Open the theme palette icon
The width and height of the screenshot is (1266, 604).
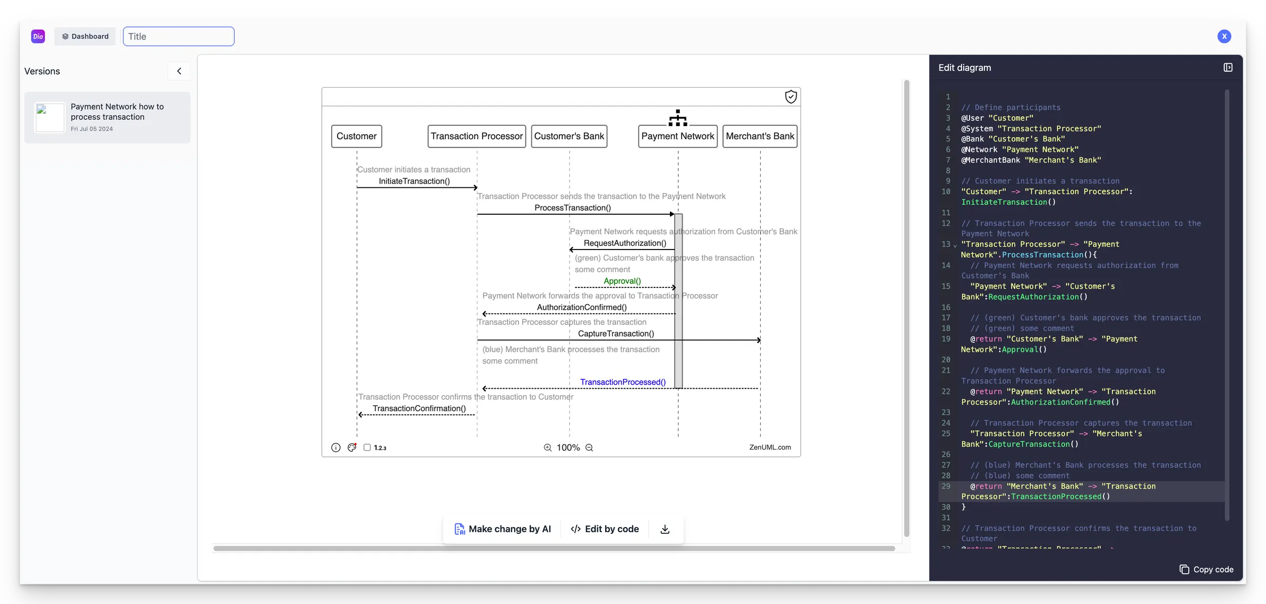click(x=352, y=447)
